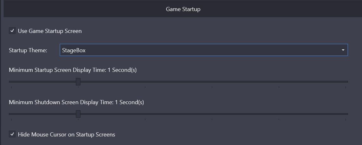
Task: Uncheck the Use Game Startup Screen checkbox
Action: [12, 31]
